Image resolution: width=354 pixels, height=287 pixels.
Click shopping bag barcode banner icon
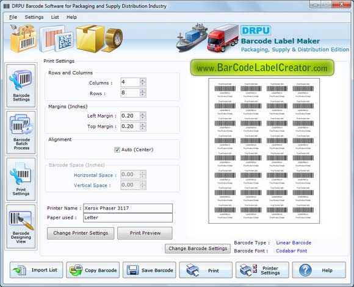(23, 38)
